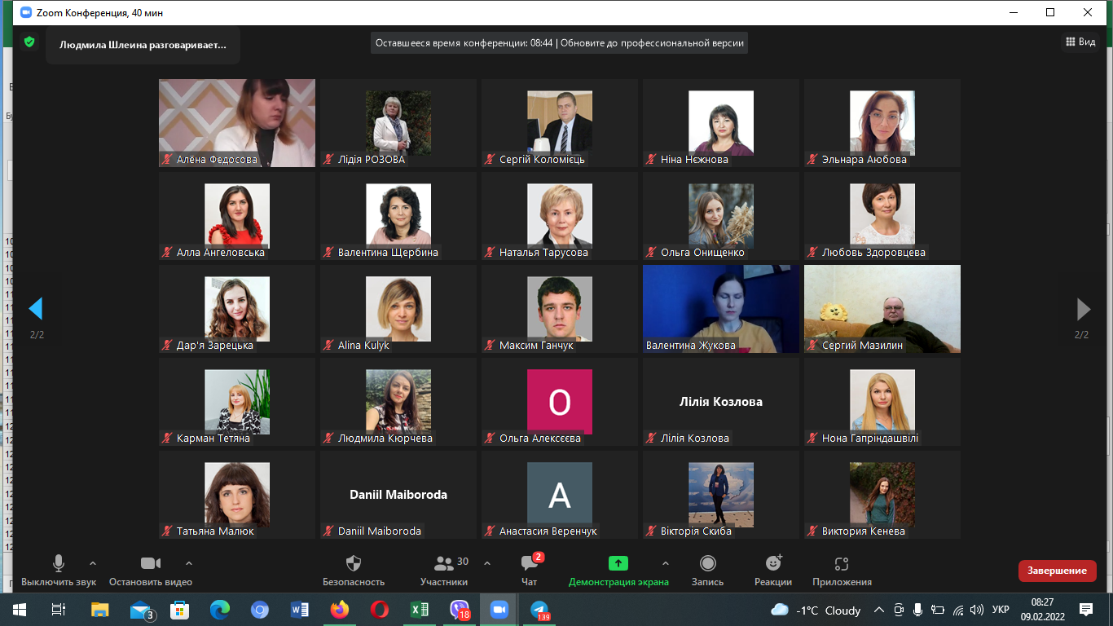This screenshot has height=626, width=1113.
Task: Click the upgrade to professional version link
Action: (x=653, y=43)
